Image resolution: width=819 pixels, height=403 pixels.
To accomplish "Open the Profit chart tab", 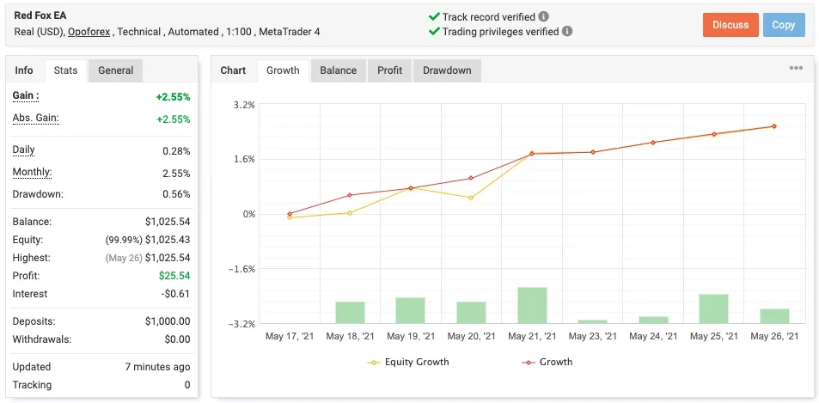I will click(390, 70).
